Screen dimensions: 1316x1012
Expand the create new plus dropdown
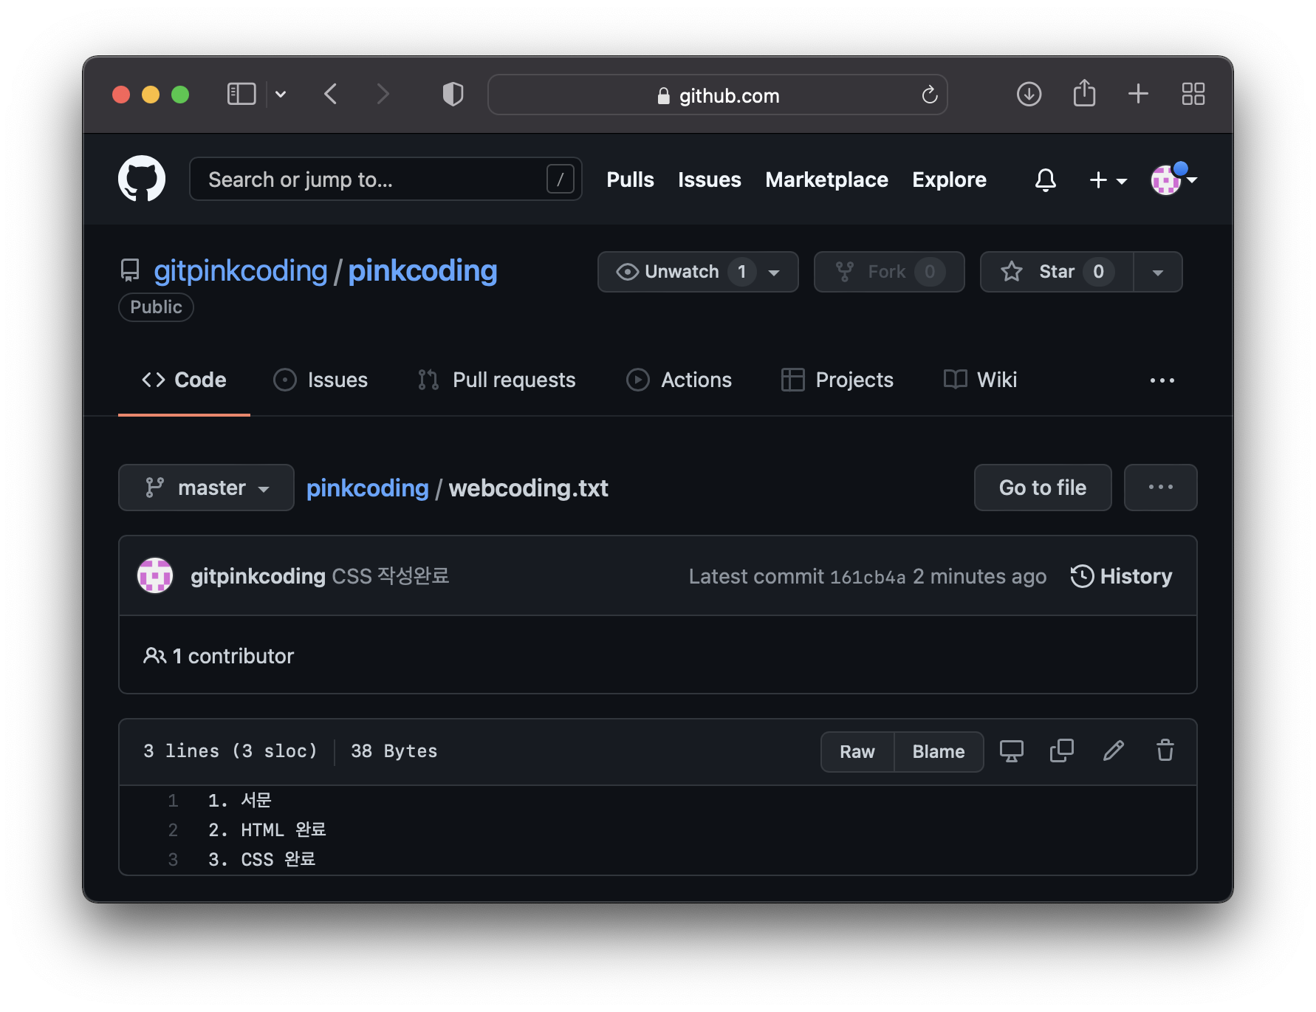tap(1108, 180)
